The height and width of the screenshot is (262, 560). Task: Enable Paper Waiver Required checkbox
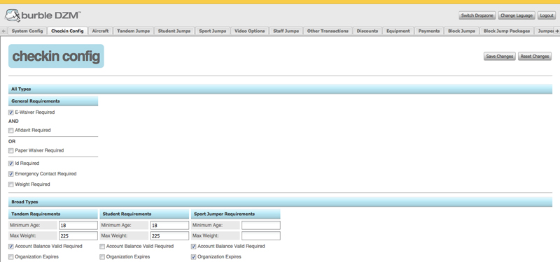(x=11, y=151)
